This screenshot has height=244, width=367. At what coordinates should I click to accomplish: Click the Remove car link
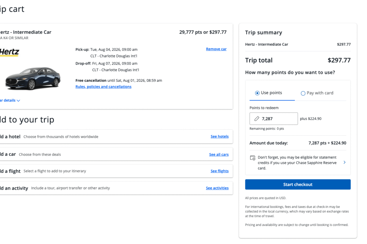216,49
